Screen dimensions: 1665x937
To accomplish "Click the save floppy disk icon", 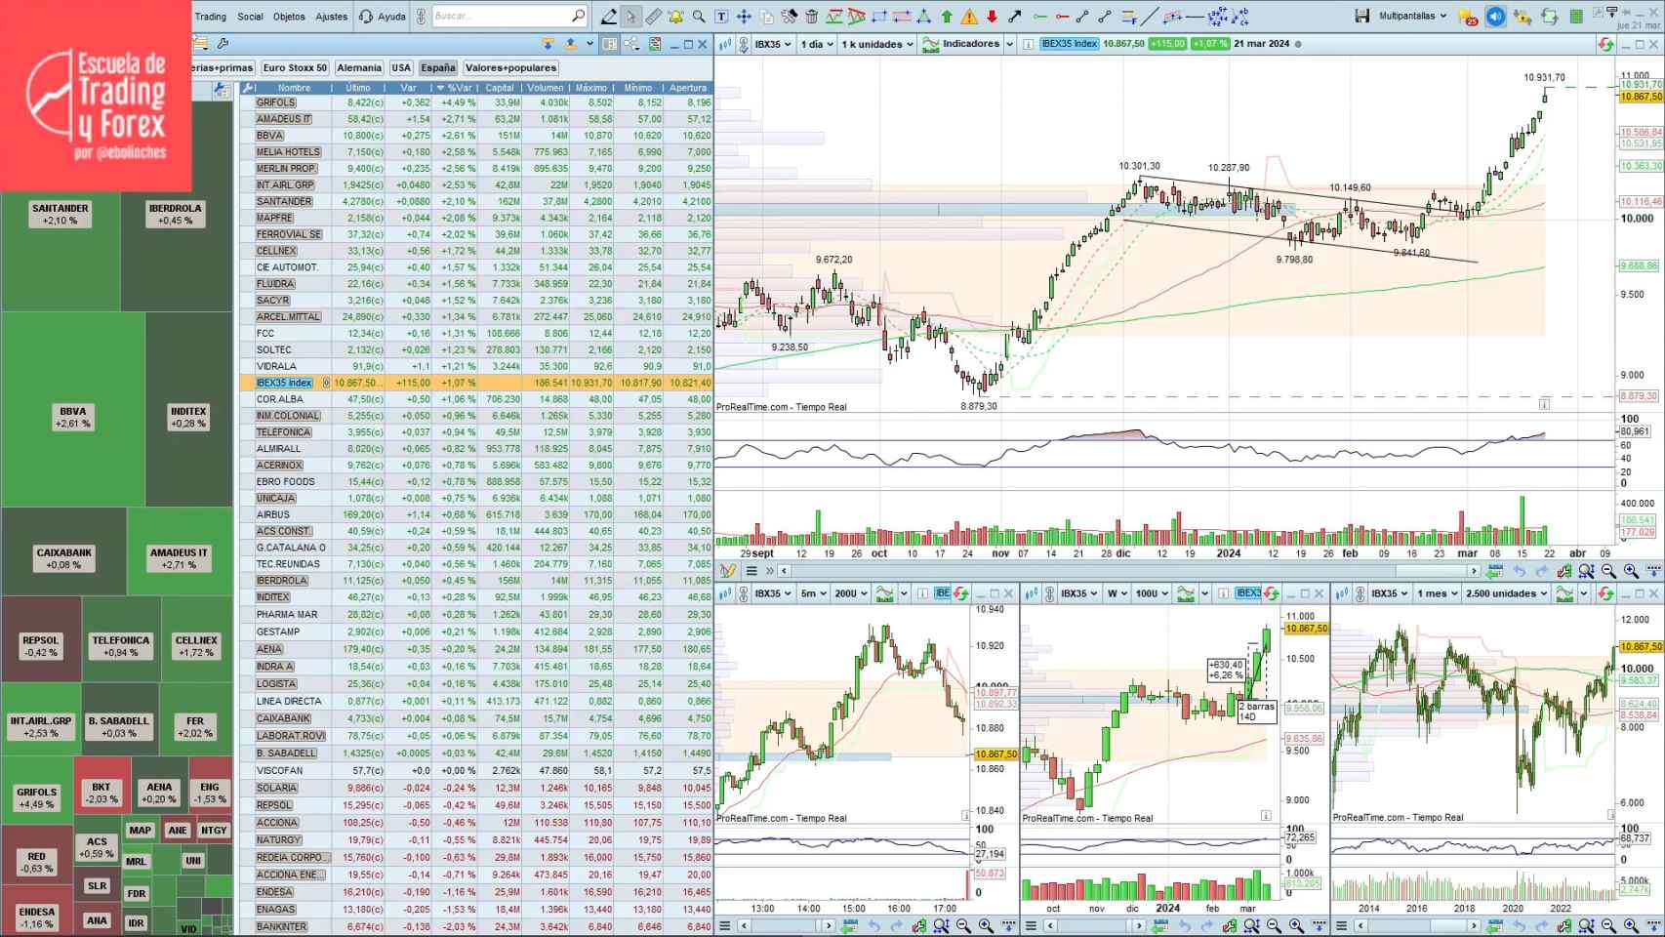I will click(1362, 16).
